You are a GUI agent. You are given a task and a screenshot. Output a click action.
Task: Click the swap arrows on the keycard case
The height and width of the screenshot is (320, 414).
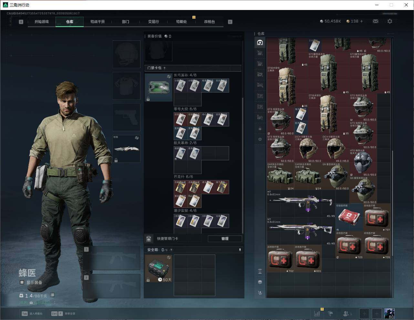169,77
